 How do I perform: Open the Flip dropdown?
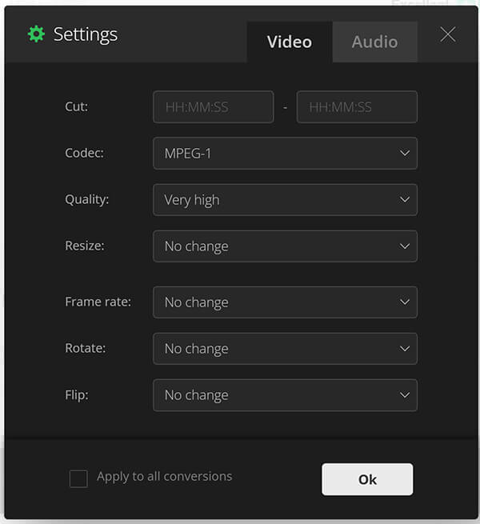pyautogui.click(x=285, y=394)
